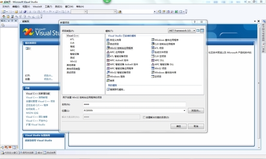This screenshot has width=266, height=159.
Task: Open the 视图(V) View menu
Action: 26,6
